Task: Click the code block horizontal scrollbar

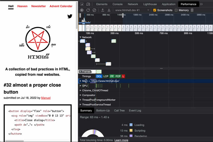Action: point(14,141)
